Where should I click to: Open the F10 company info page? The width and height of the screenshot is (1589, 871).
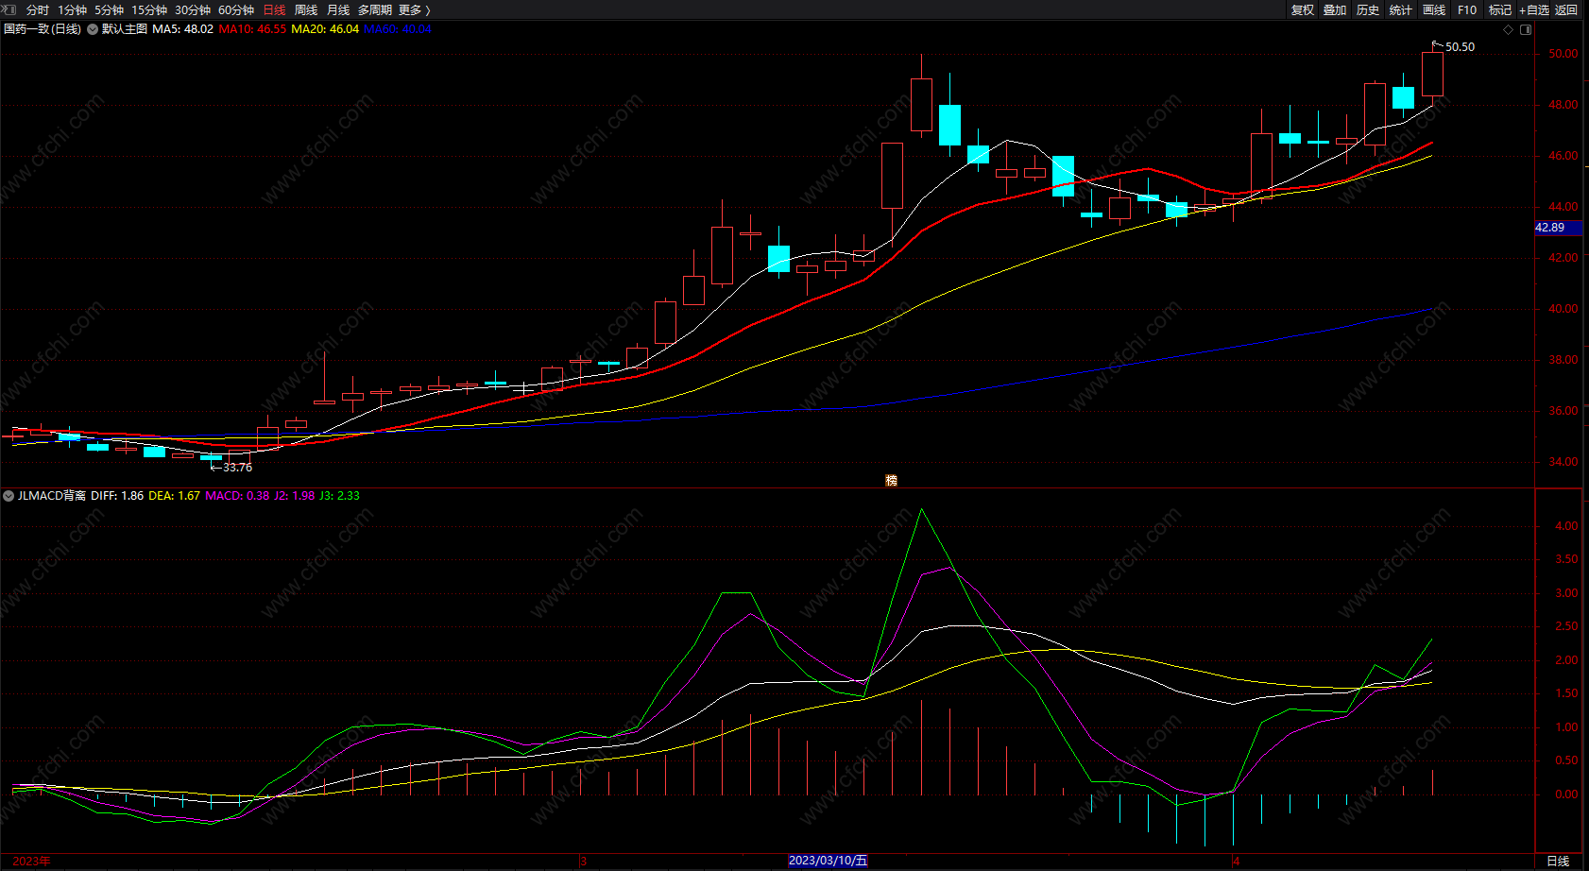[x=1467, y=9]
